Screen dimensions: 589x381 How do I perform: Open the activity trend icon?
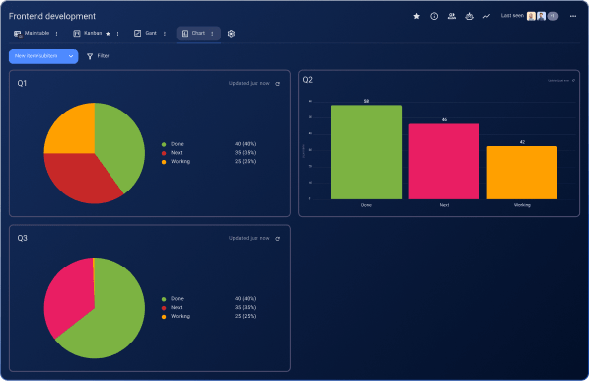(486, 16)
